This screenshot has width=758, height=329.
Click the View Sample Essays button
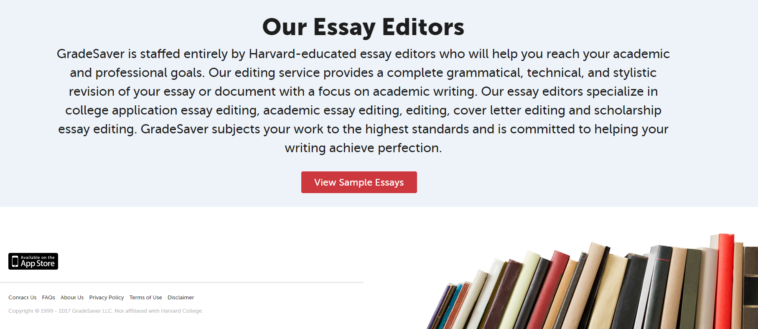pos(359,182)
